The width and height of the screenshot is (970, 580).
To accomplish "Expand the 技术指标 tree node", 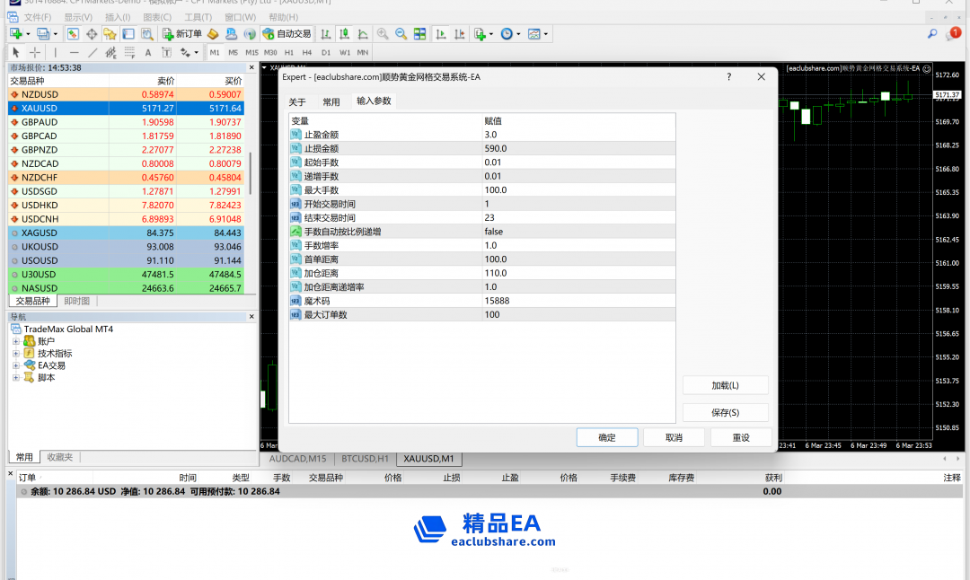I will tap(16, 354).
